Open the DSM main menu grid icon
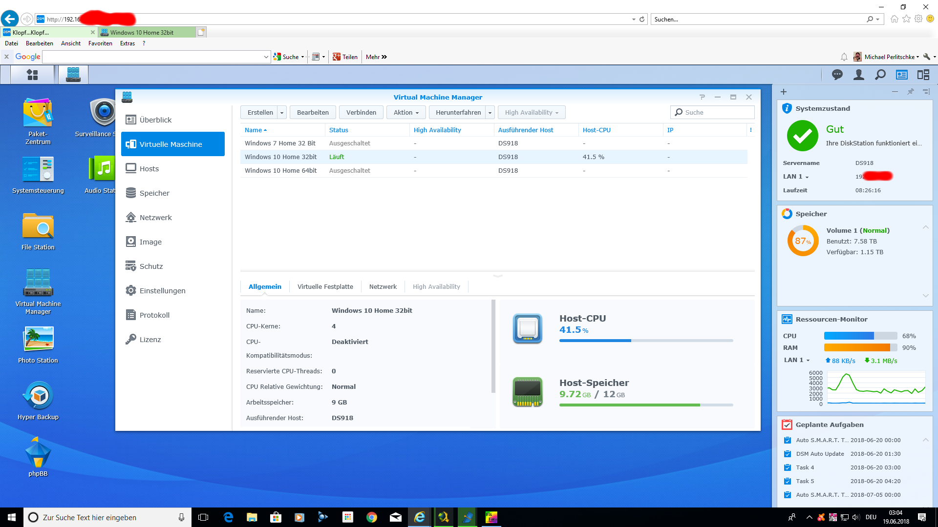 coord(32,75)
